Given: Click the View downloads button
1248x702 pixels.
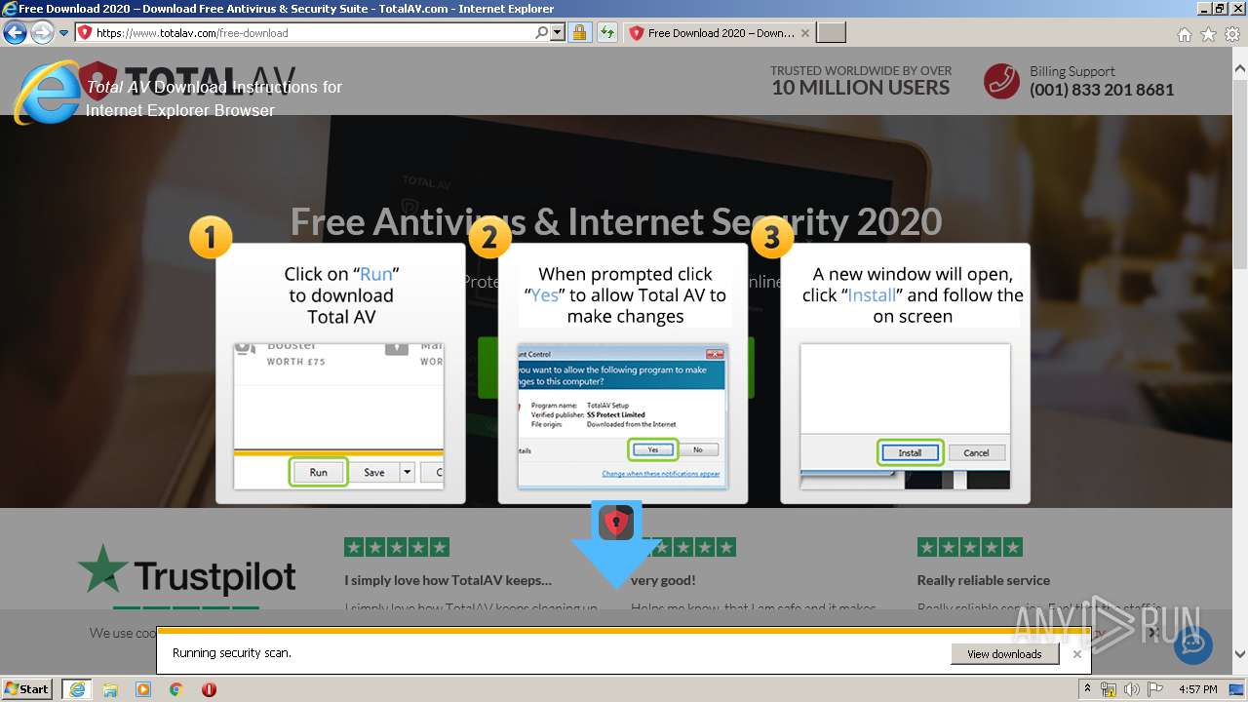Looking at the screenshot, I should (1004, 654).
